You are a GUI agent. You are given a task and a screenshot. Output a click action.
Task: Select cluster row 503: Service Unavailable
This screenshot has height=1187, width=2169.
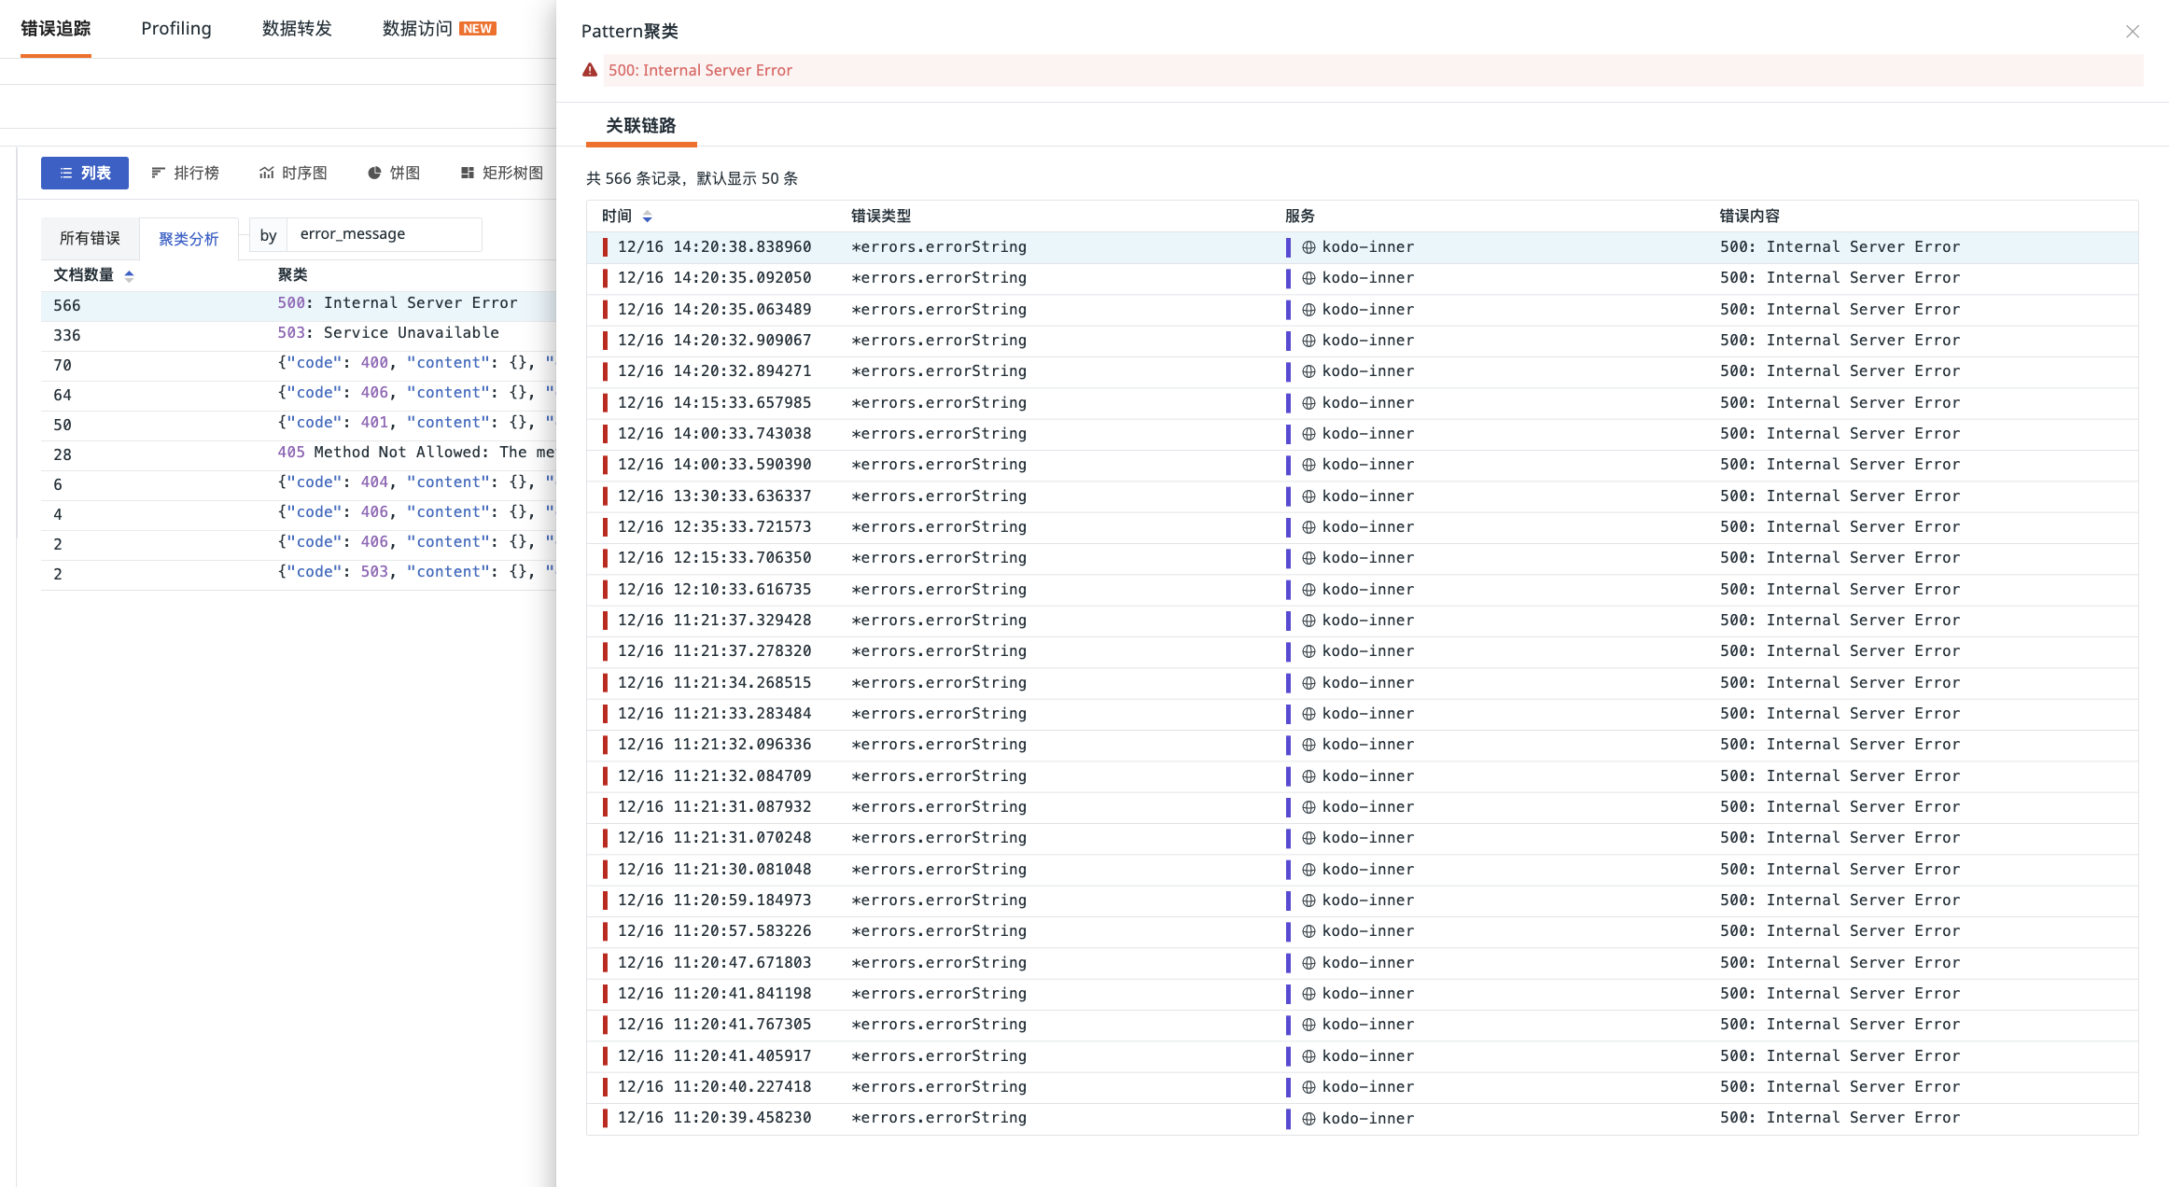[x=299, y=335]
